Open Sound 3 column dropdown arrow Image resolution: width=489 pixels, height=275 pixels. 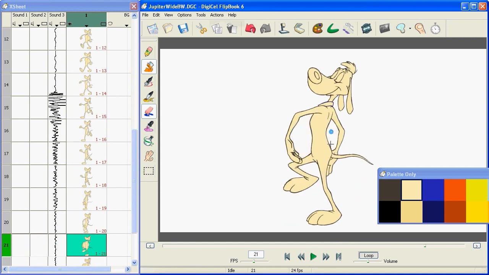(57, 25)
